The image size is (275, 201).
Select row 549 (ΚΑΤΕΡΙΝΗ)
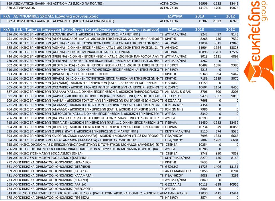pos(120,158)
